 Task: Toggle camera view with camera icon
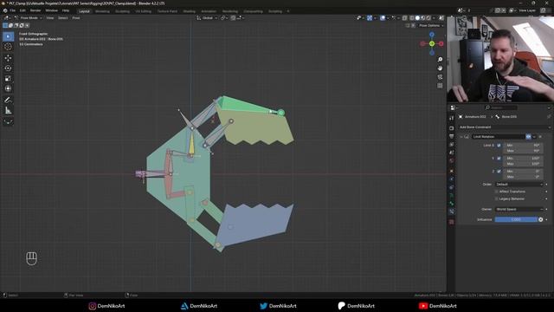click(440, 77)
